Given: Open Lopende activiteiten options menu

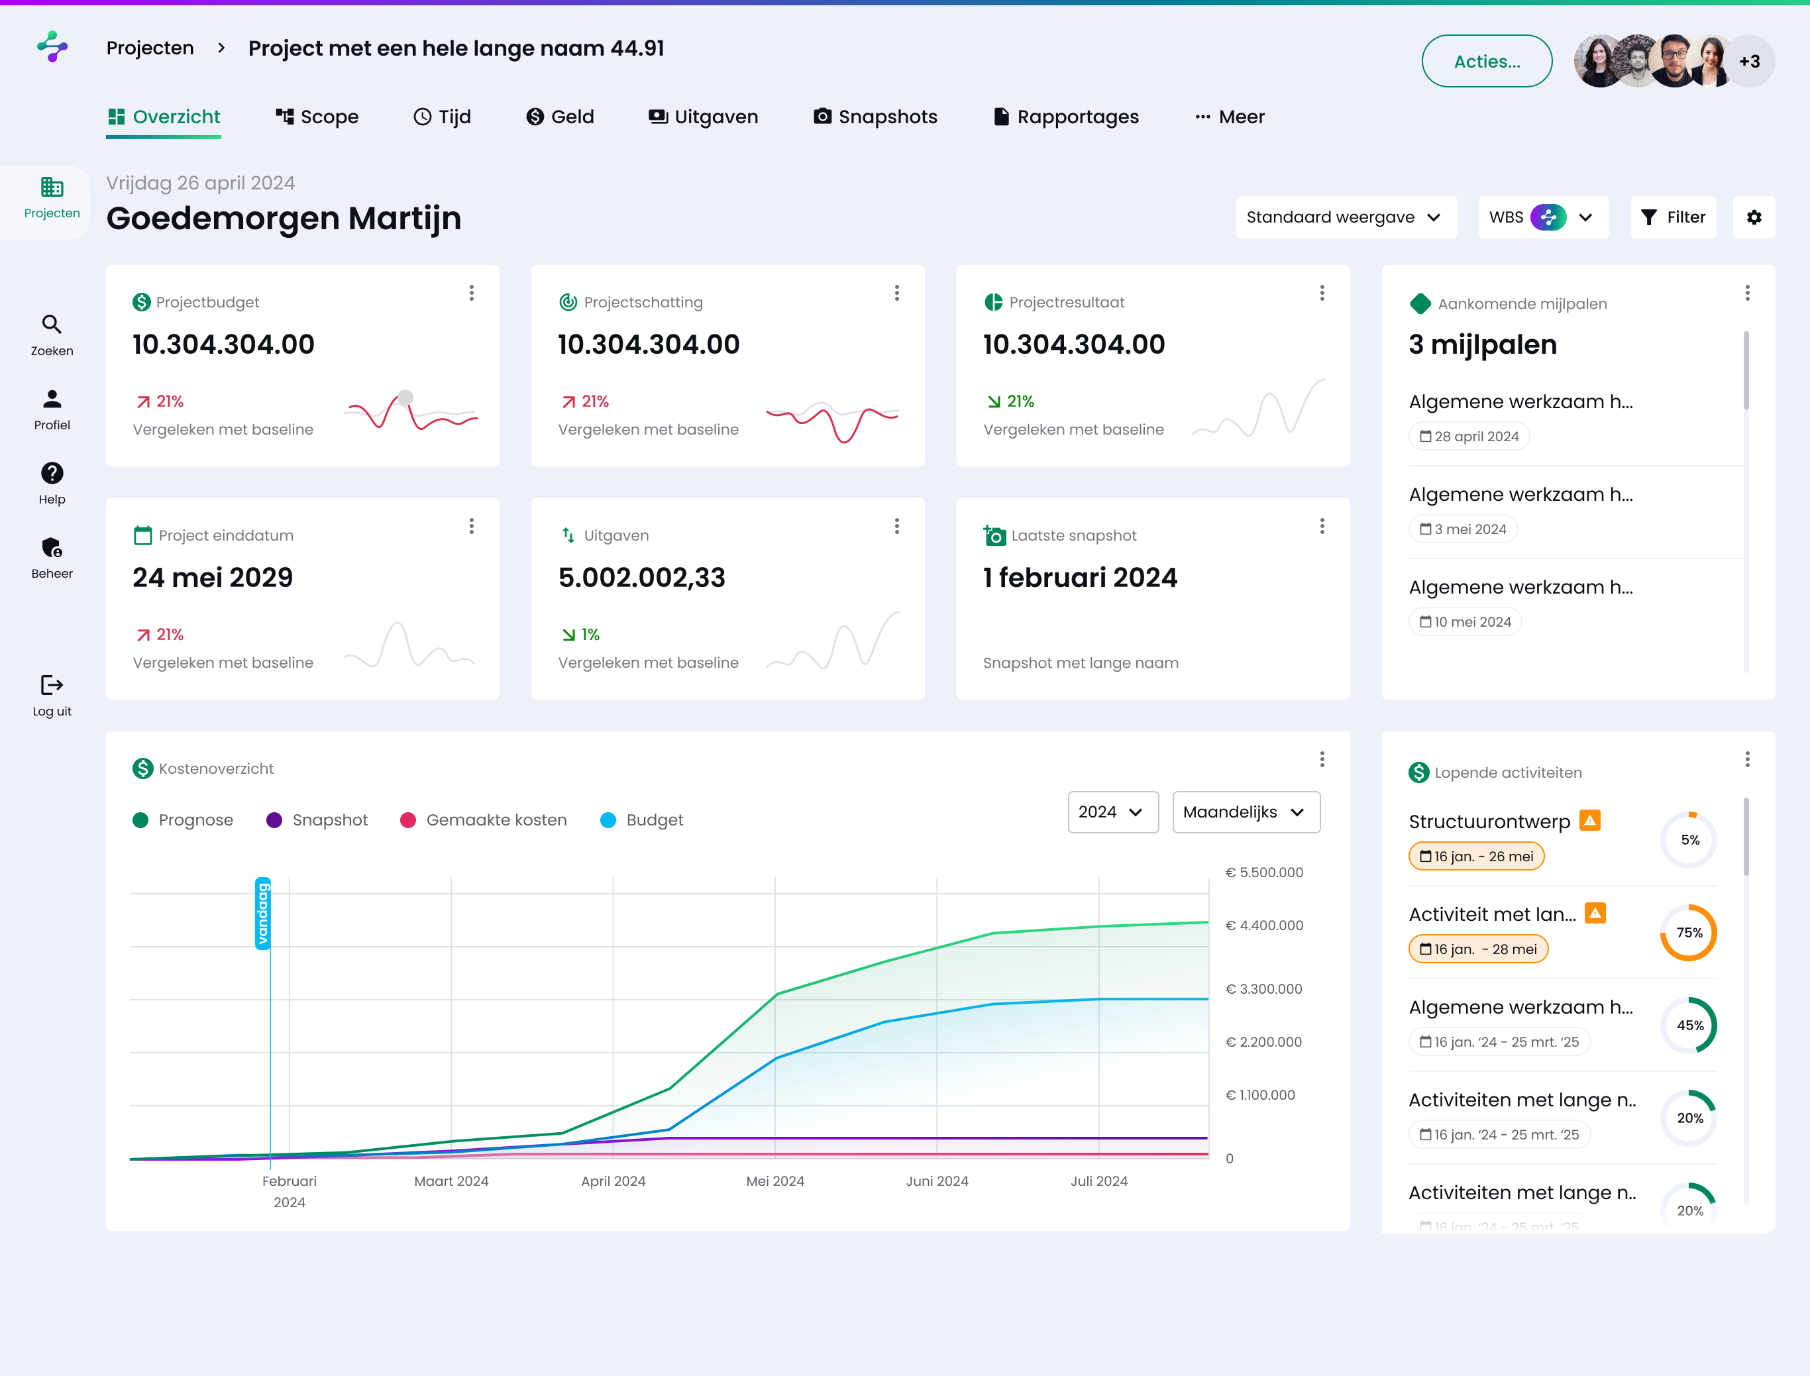Looking at the screenshot, I should click(1747, 759).
